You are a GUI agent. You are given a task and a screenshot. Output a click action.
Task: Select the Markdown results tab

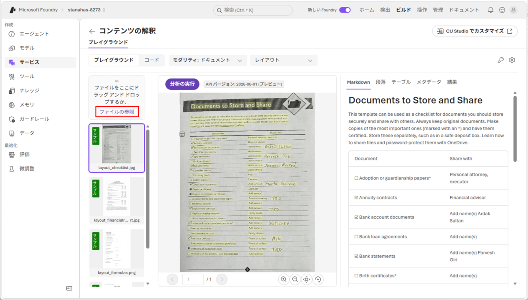358,82
